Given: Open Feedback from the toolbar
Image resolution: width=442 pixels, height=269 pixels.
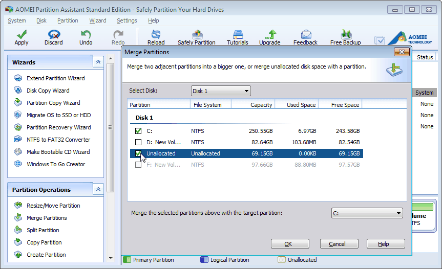Looking at the screenshot, I should [x=305, y=37].
